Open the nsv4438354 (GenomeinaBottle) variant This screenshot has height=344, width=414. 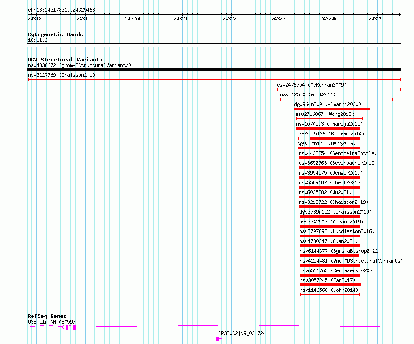(x=338, y=153)
